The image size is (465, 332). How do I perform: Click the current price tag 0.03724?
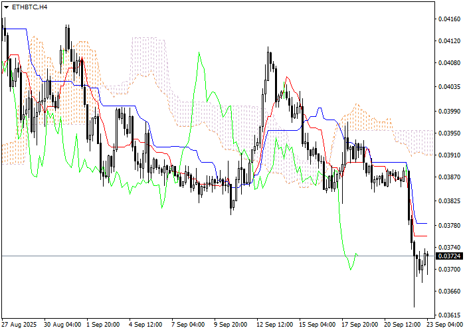tap(449, 256)
